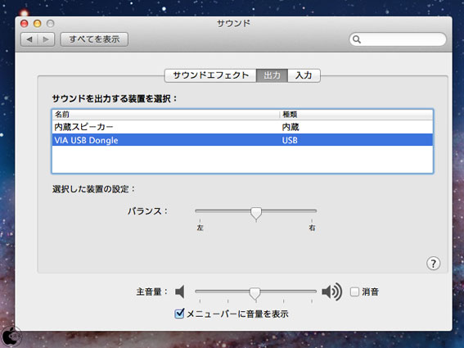Switch to the サウンドエフェクト tab
Viewport: 464px width, 348px height.
click(x=210, y=75)
